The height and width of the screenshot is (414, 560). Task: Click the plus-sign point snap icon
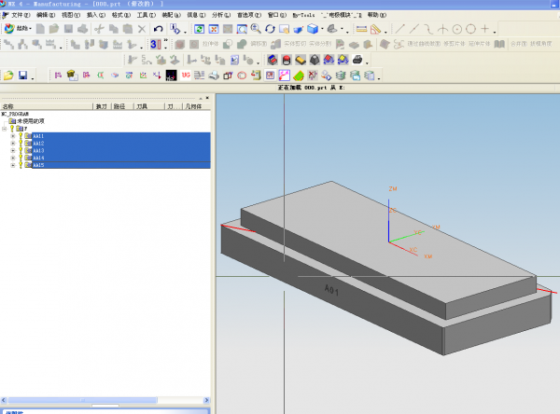[x=484, y=29]
